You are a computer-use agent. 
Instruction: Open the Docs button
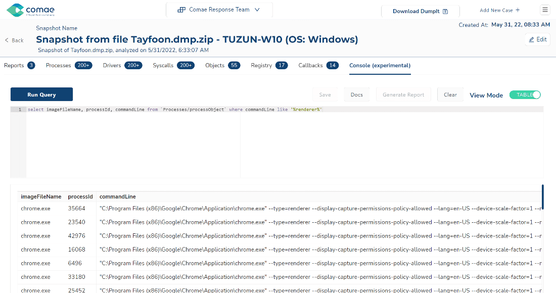(357, 94)
